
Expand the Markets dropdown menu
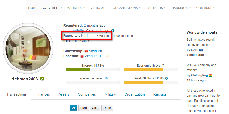(76, 8)
